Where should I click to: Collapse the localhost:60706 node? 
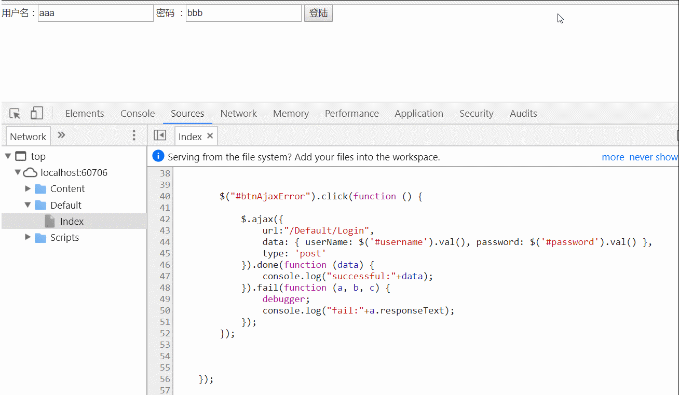[x=18, y=172]
